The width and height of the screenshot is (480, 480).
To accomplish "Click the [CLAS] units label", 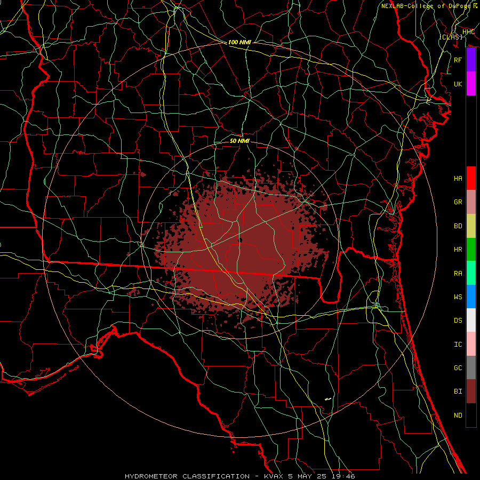I will point(451,37).
